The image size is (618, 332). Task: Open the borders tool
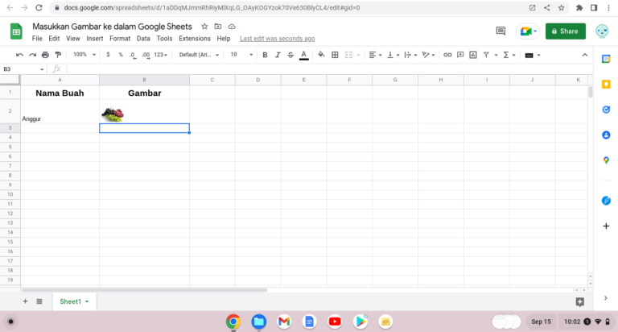[x=335, y=55]
